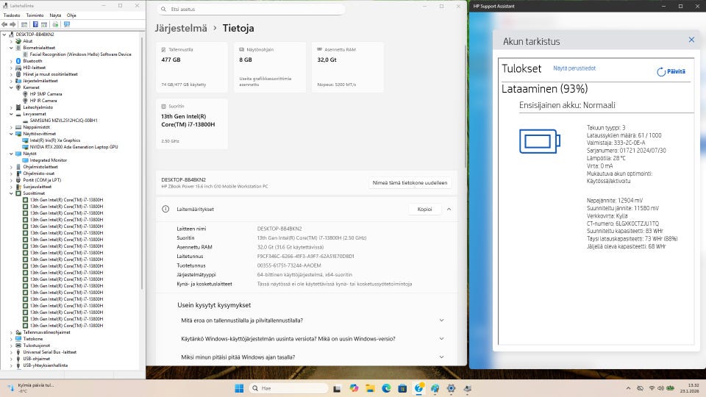Collapse the Kamerat category
This screenshot has width=706, height=397.
(x=11, y=87)
